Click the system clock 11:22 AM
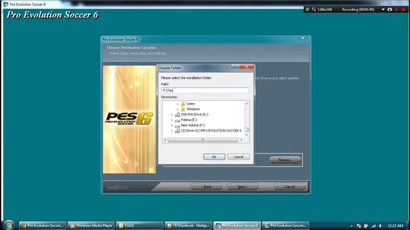 [x=395, y=226]
